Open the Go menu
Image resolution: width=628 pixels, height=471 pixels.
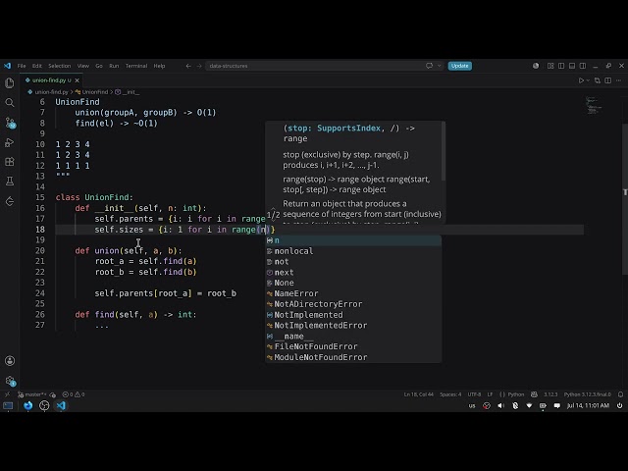click(x=99, y=66)
